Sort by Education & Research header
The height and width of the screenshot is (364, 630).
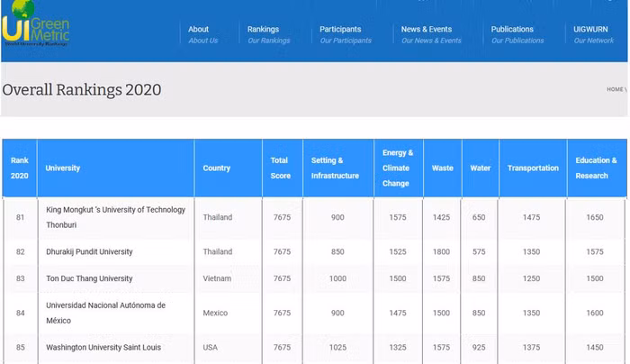596,168
